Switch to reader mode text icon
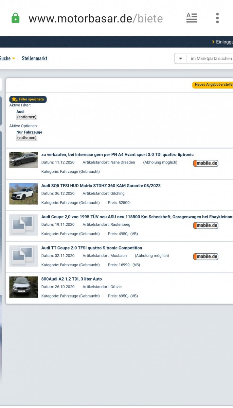This screenshot has height=408, width=233. click(192, 18)
